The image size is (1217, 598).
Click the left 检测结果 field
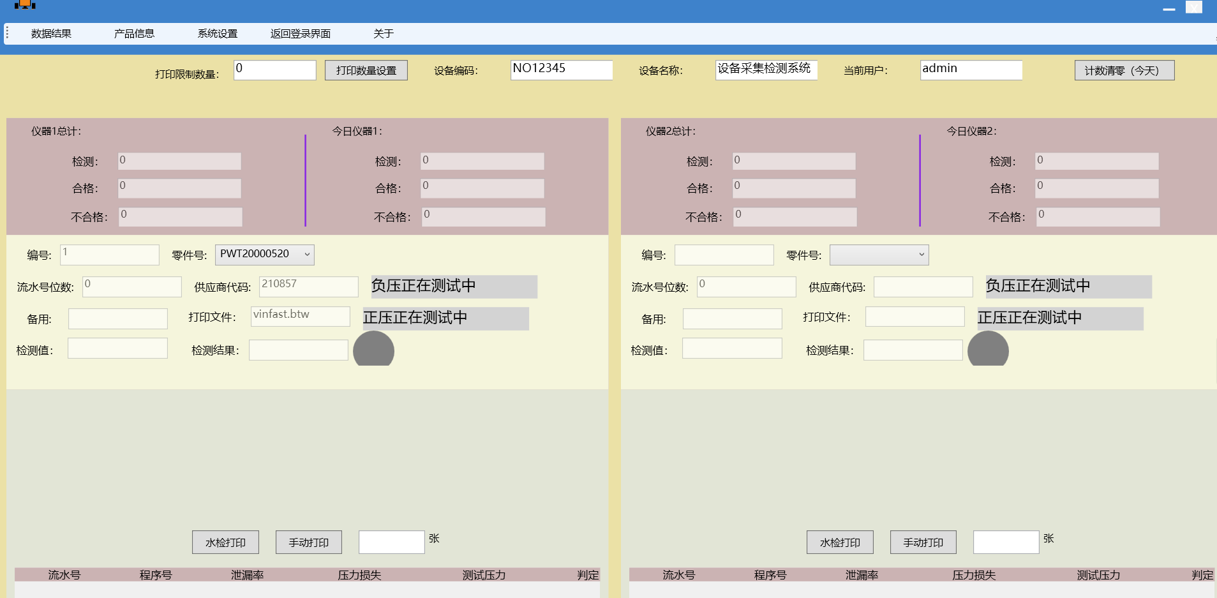pos(299,350)
